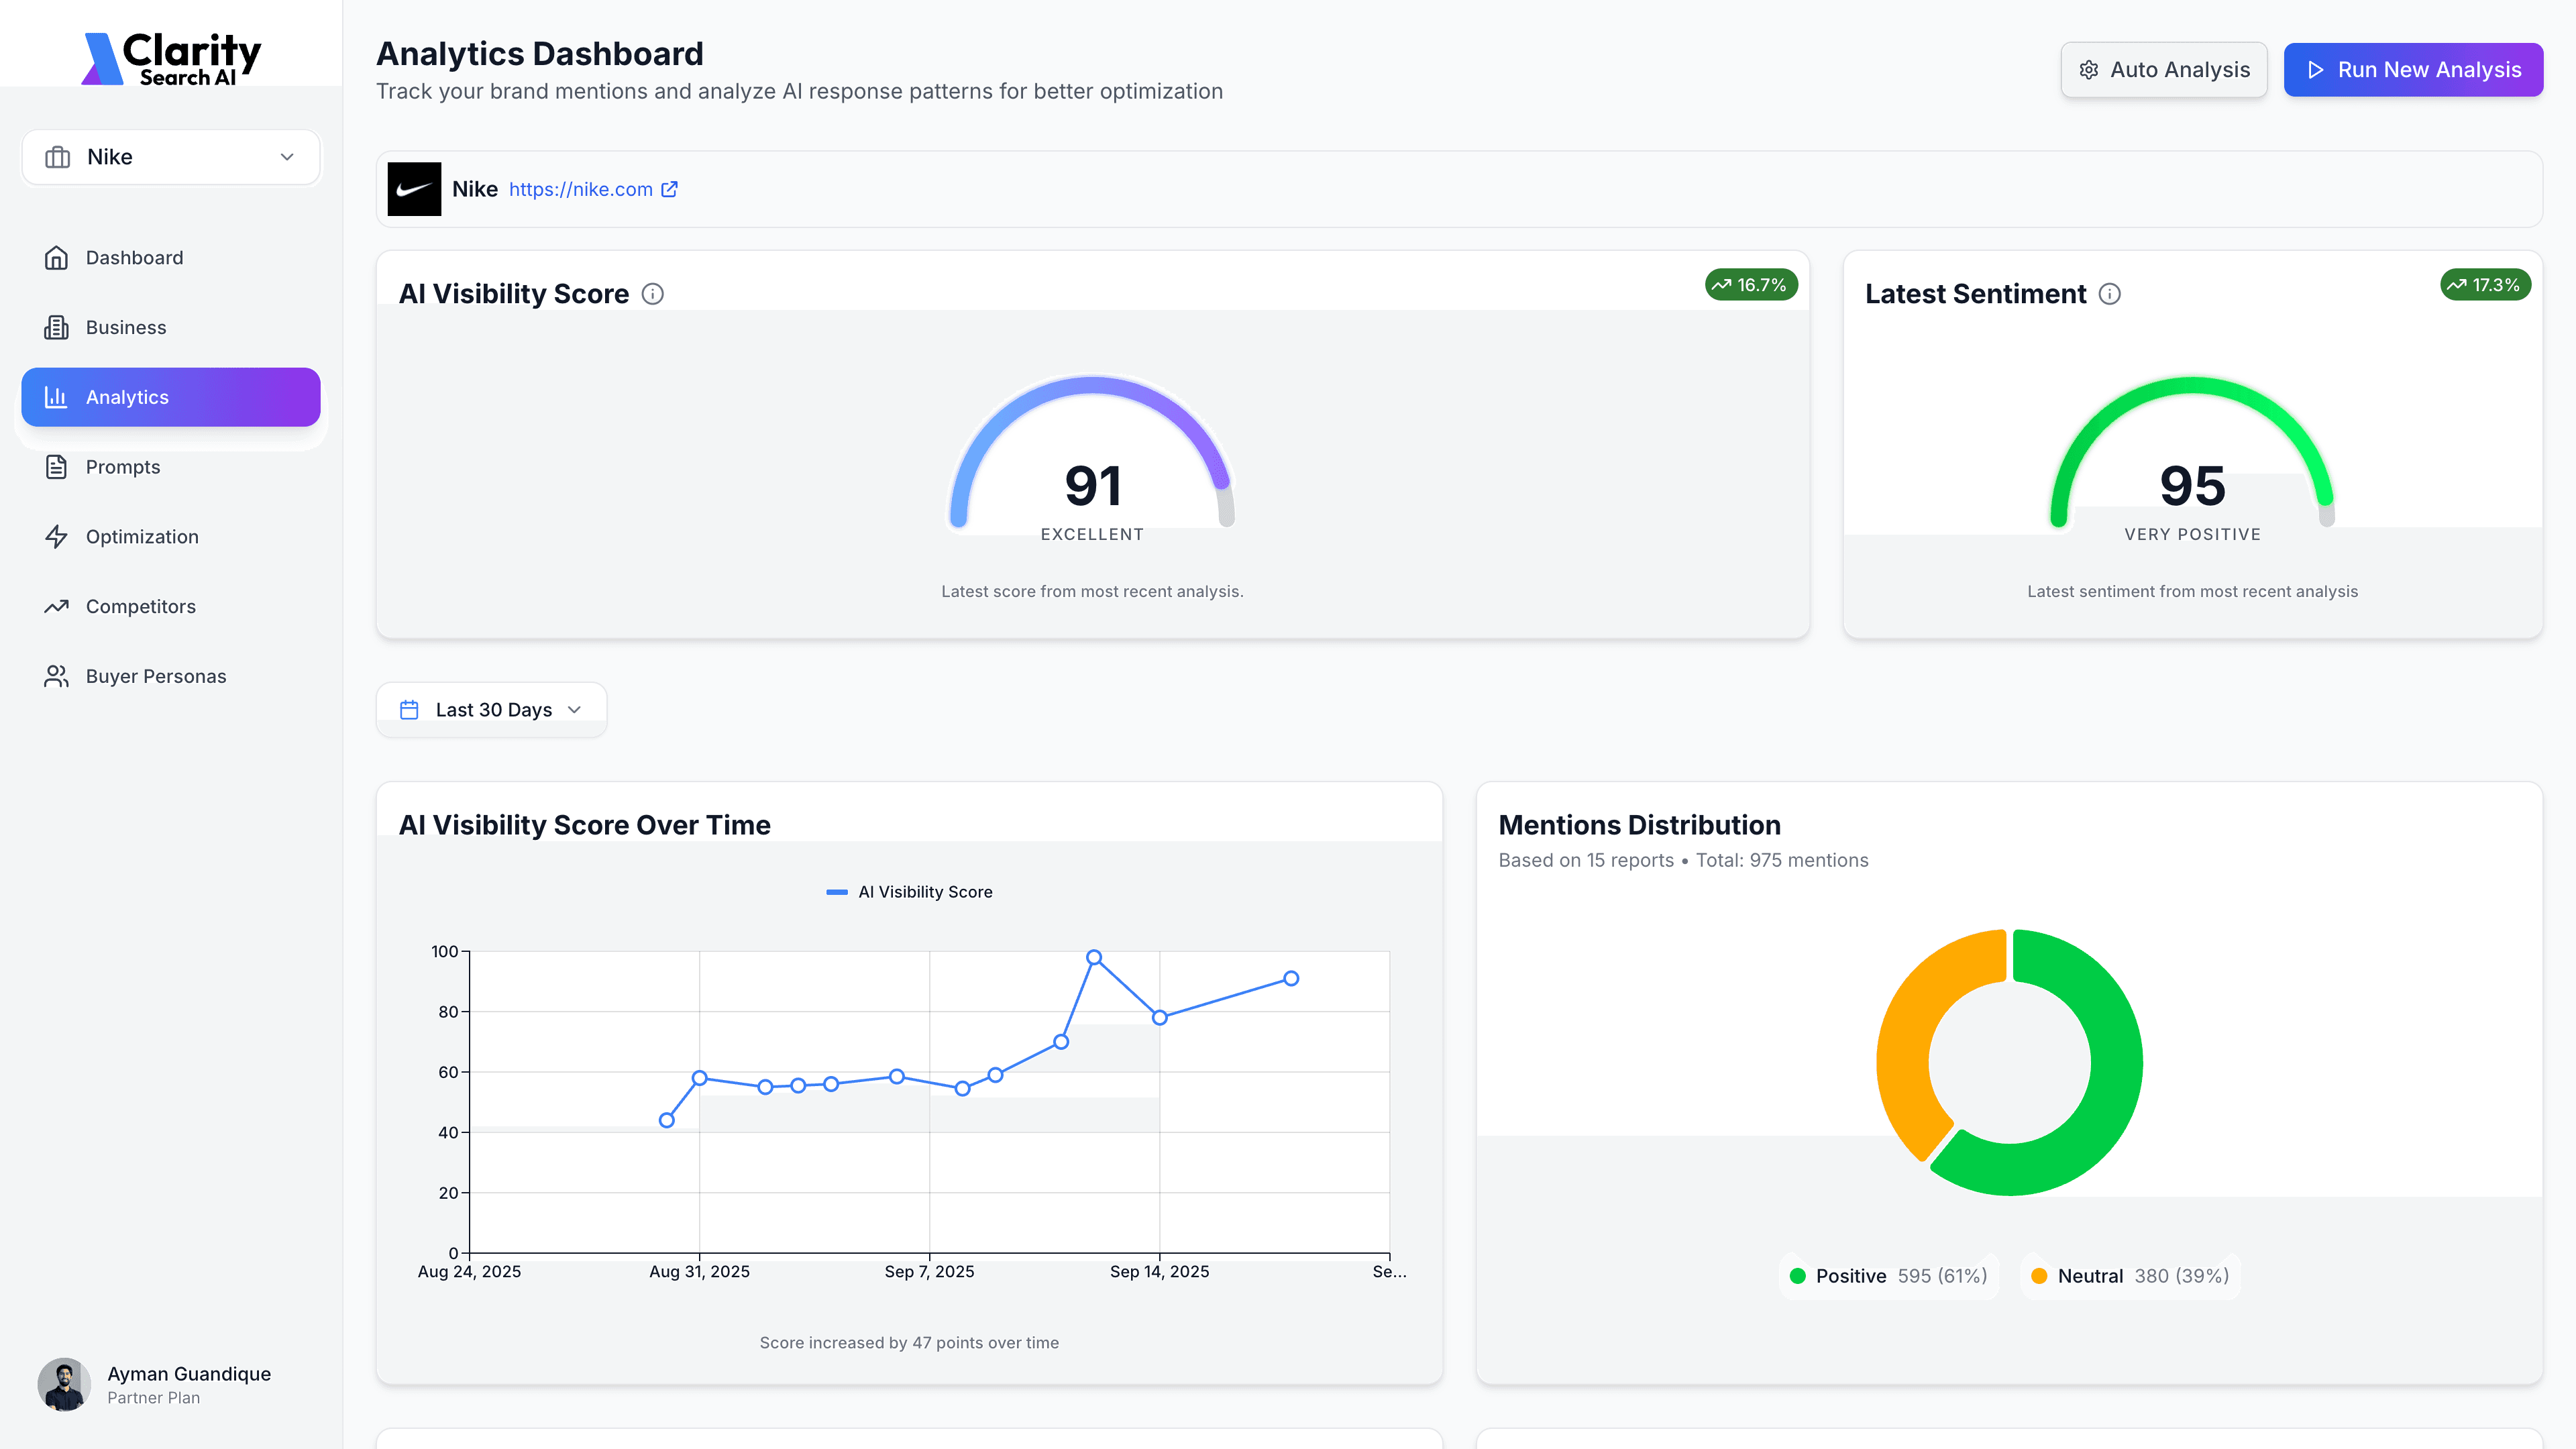Toggle the AI Visibility Score chart legend

[x=909, y=892]
